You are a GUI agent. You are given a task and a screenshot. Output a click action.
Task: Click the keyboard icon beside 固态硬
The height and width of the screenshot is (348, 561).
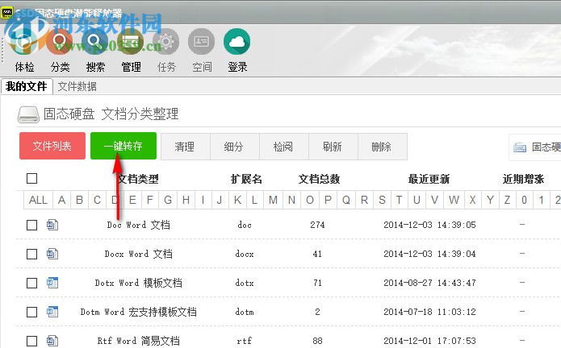(520, 147)
